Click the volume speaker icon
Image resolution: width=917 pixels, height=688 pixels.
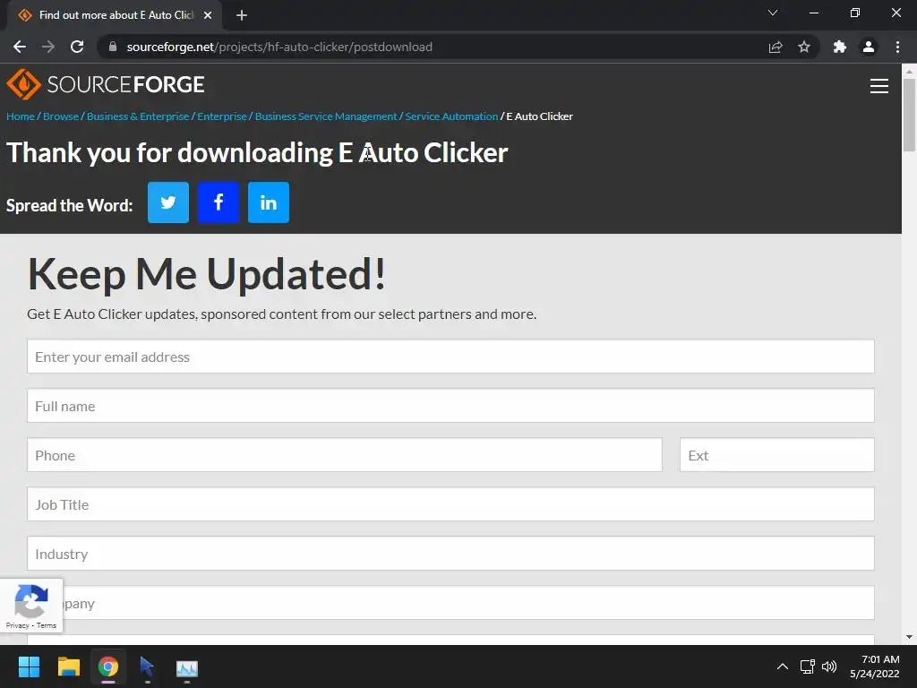click(829, 666)
